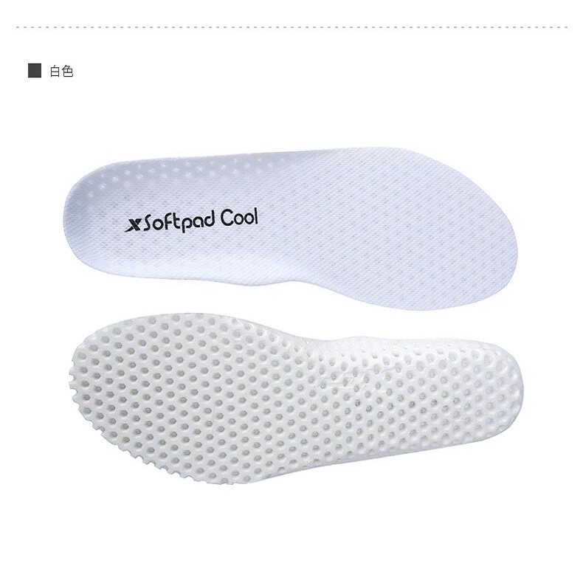Click the dark gray square color swatch
The image size is (583, 583).
tap(35, 70)
